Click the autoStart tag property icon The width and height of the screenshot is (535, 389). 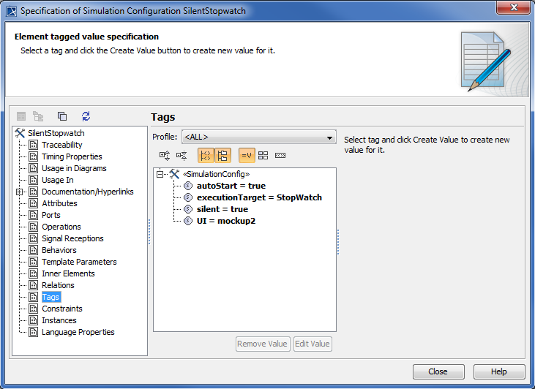coord(188,186)
